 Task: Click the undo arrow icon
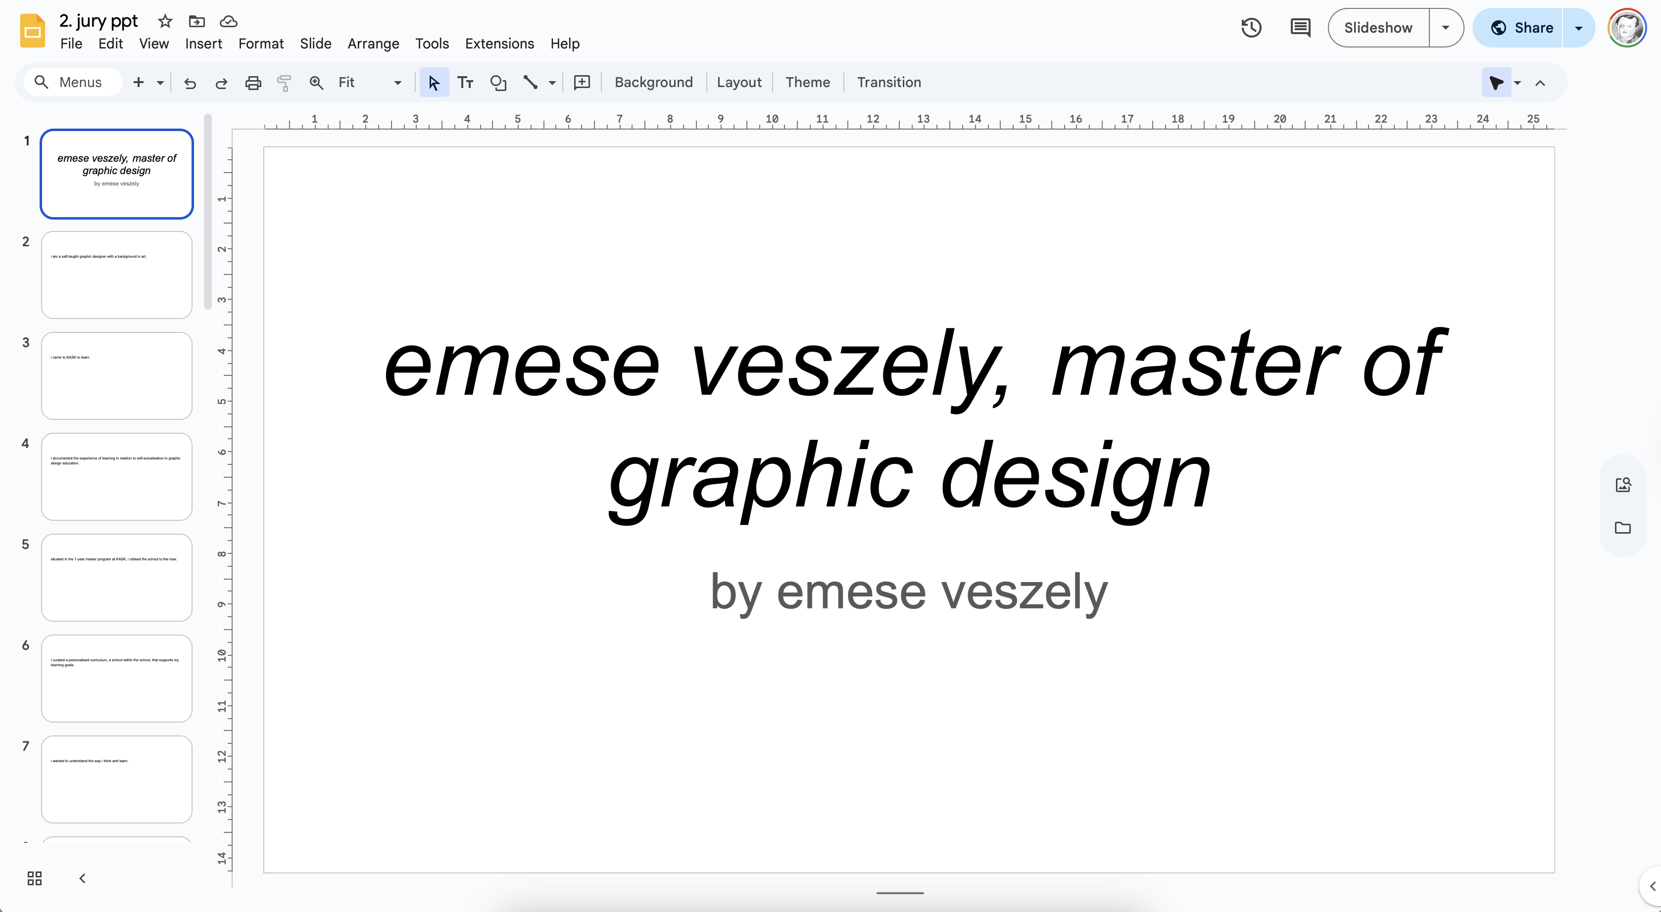point(190,83)
